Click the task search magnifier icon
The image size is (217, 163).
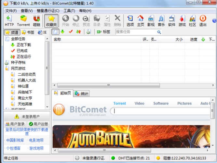click(159, 32)
